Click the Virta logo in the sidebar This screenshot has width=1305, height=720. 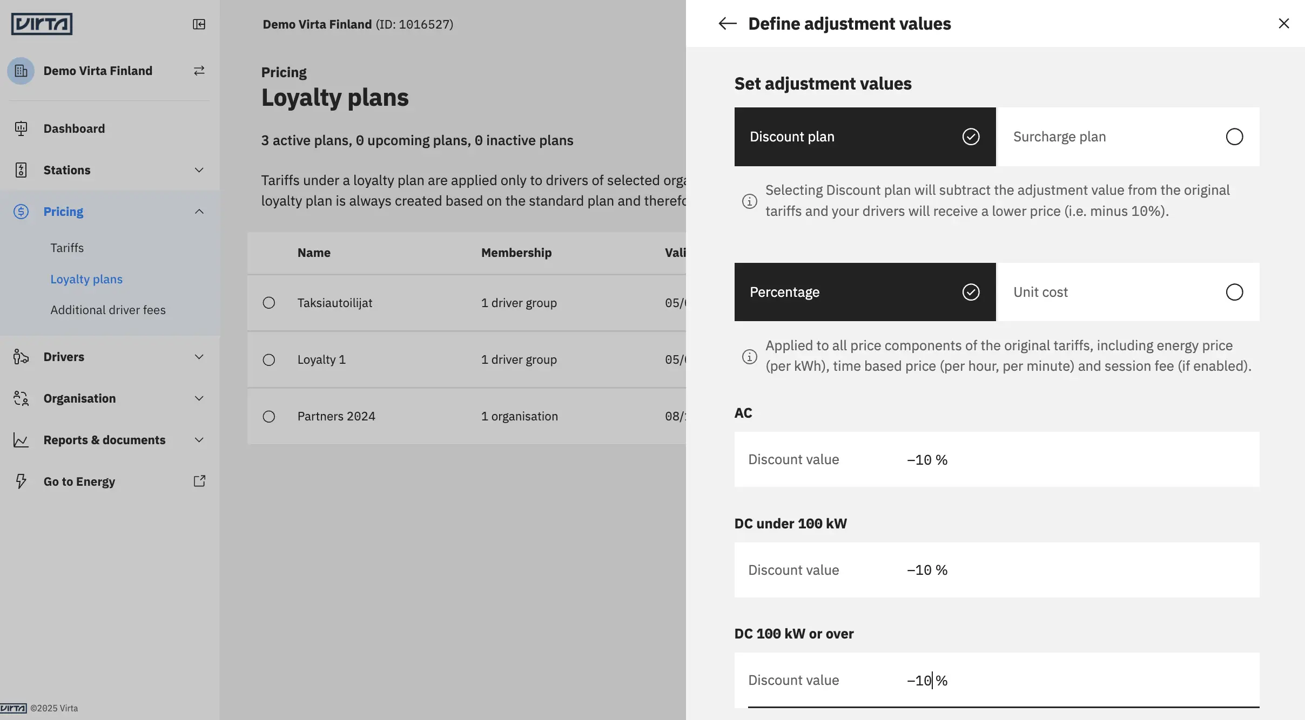tap(42, 24)
